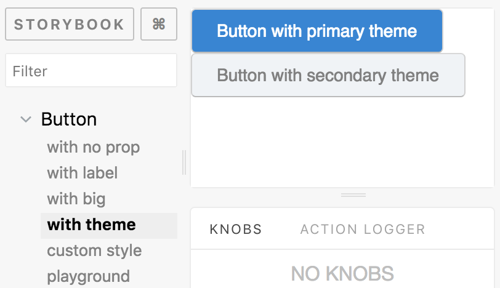Collapse the Button group chevron arrow

click(26, 119)
